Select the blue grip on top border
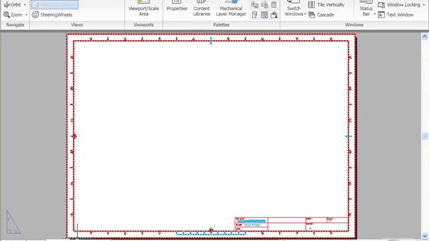The height and width of the screenshot is (241, 429). (211, 41)
